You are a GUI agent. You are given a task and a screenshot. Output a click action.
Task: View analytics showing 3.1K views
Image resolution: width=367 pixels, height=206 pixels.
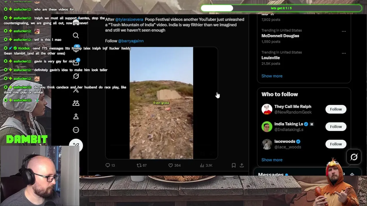[206, 165]
